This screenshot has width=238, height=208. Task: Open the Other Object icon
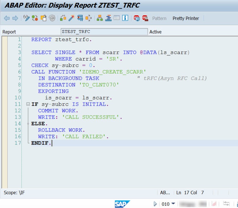tap(43, 18)
